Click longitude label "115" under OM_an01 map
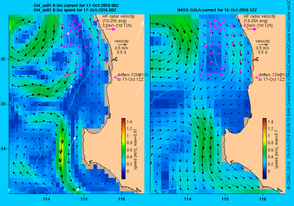This screenshot has width=294, height=206. click(x=84, y=199)
